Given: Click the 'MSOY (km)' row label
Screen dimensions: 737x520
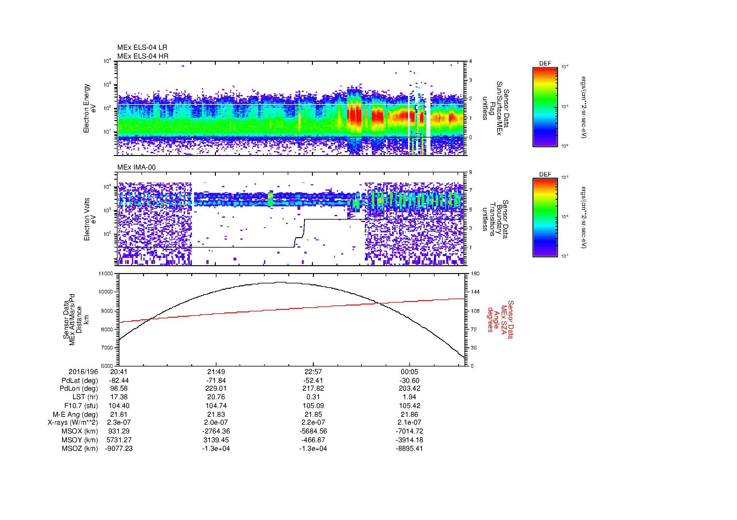Looking at the screenshot, I should pyautogui.click(x=80, y=440).
